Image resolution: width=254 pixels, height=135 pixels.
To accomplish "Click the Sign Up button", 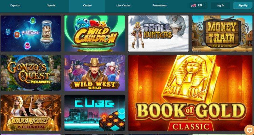I will 243,5.
